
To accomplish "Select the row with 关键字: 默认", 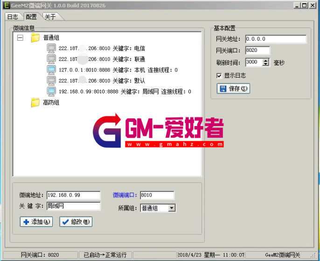I will coord(102,81).
